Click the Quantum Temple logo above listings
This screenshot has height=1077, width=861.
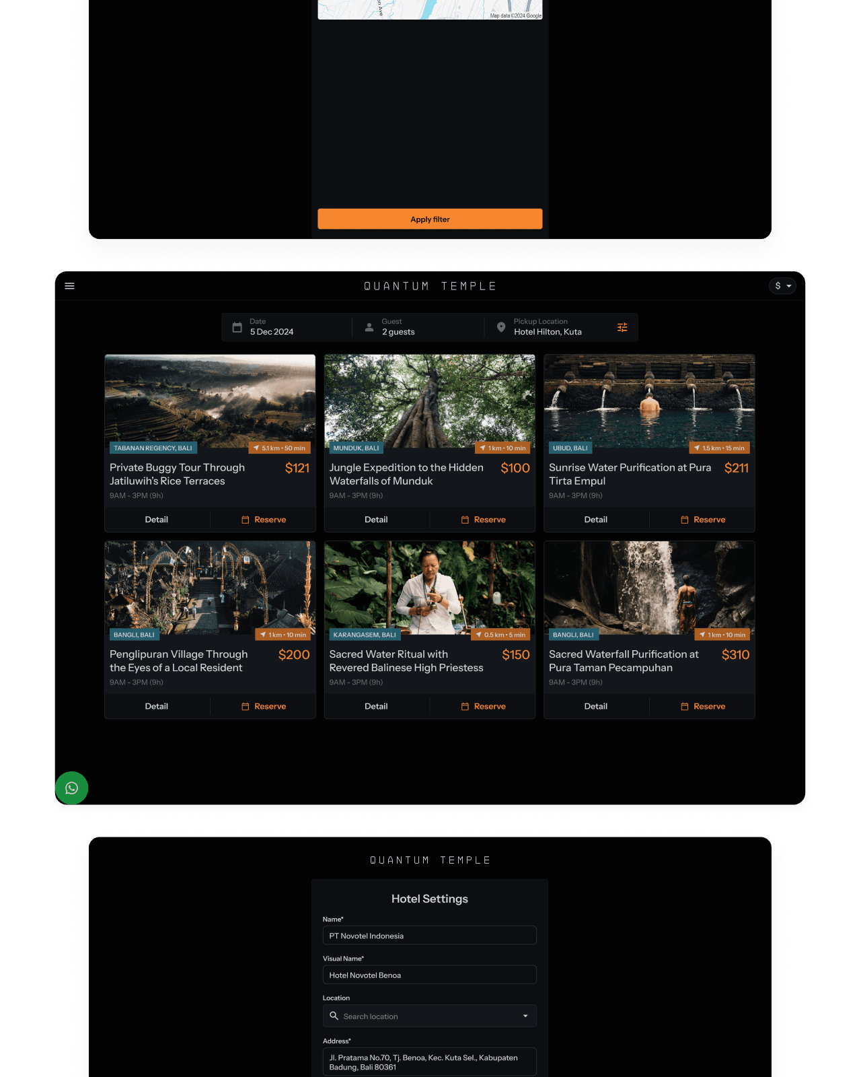(x=430, y=286)
